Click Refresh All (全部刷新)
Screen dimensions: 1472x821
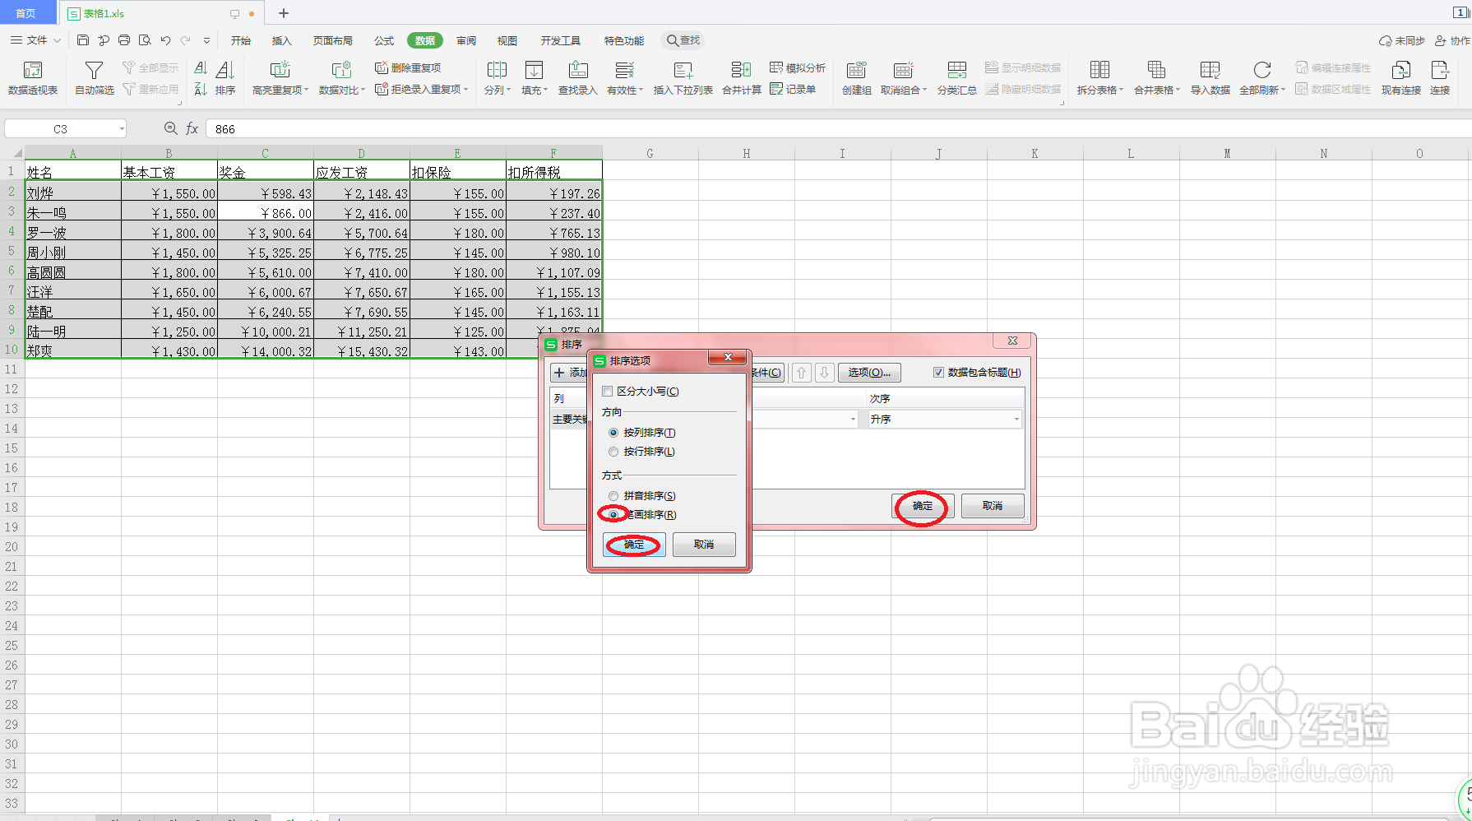[1261, 79]
